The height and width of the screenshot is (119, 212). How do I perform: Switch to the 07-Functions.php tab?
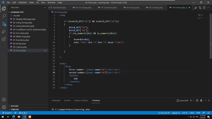[108, 8]
